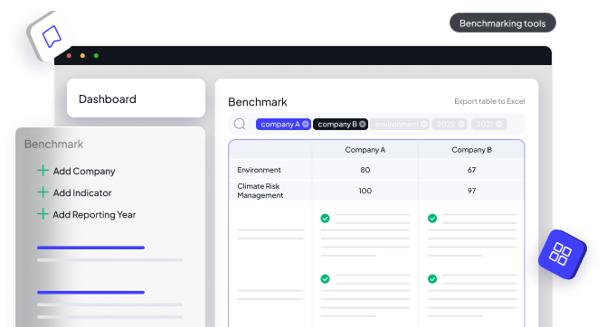Image resolution: width=606 pixels, height=327 pixels.
Task: Click Export table to Excel link
Action: (489, 101)
